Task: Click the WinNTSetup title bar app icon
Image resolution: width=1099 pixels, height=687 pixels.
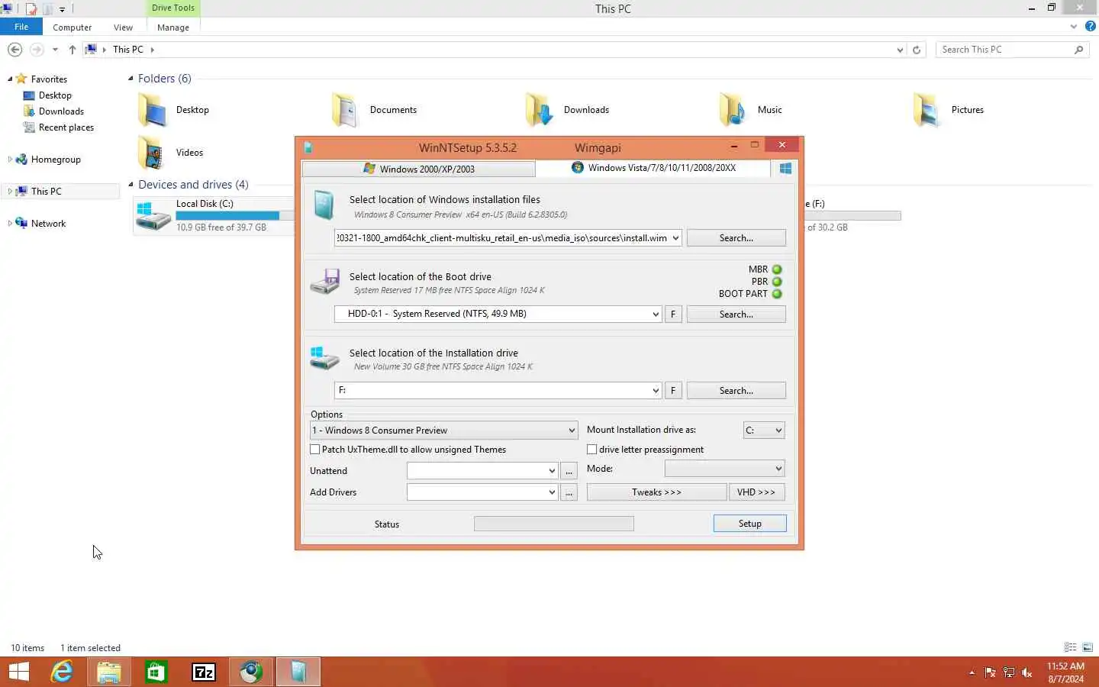Action: pyautogui.click(x=308, y=147)
